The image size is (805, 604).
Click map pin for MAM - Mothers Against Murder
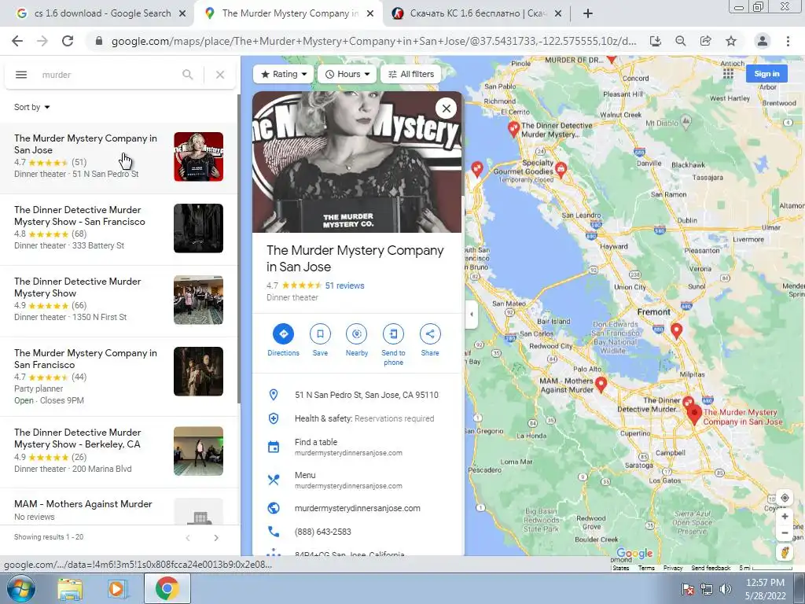point(601,384)
